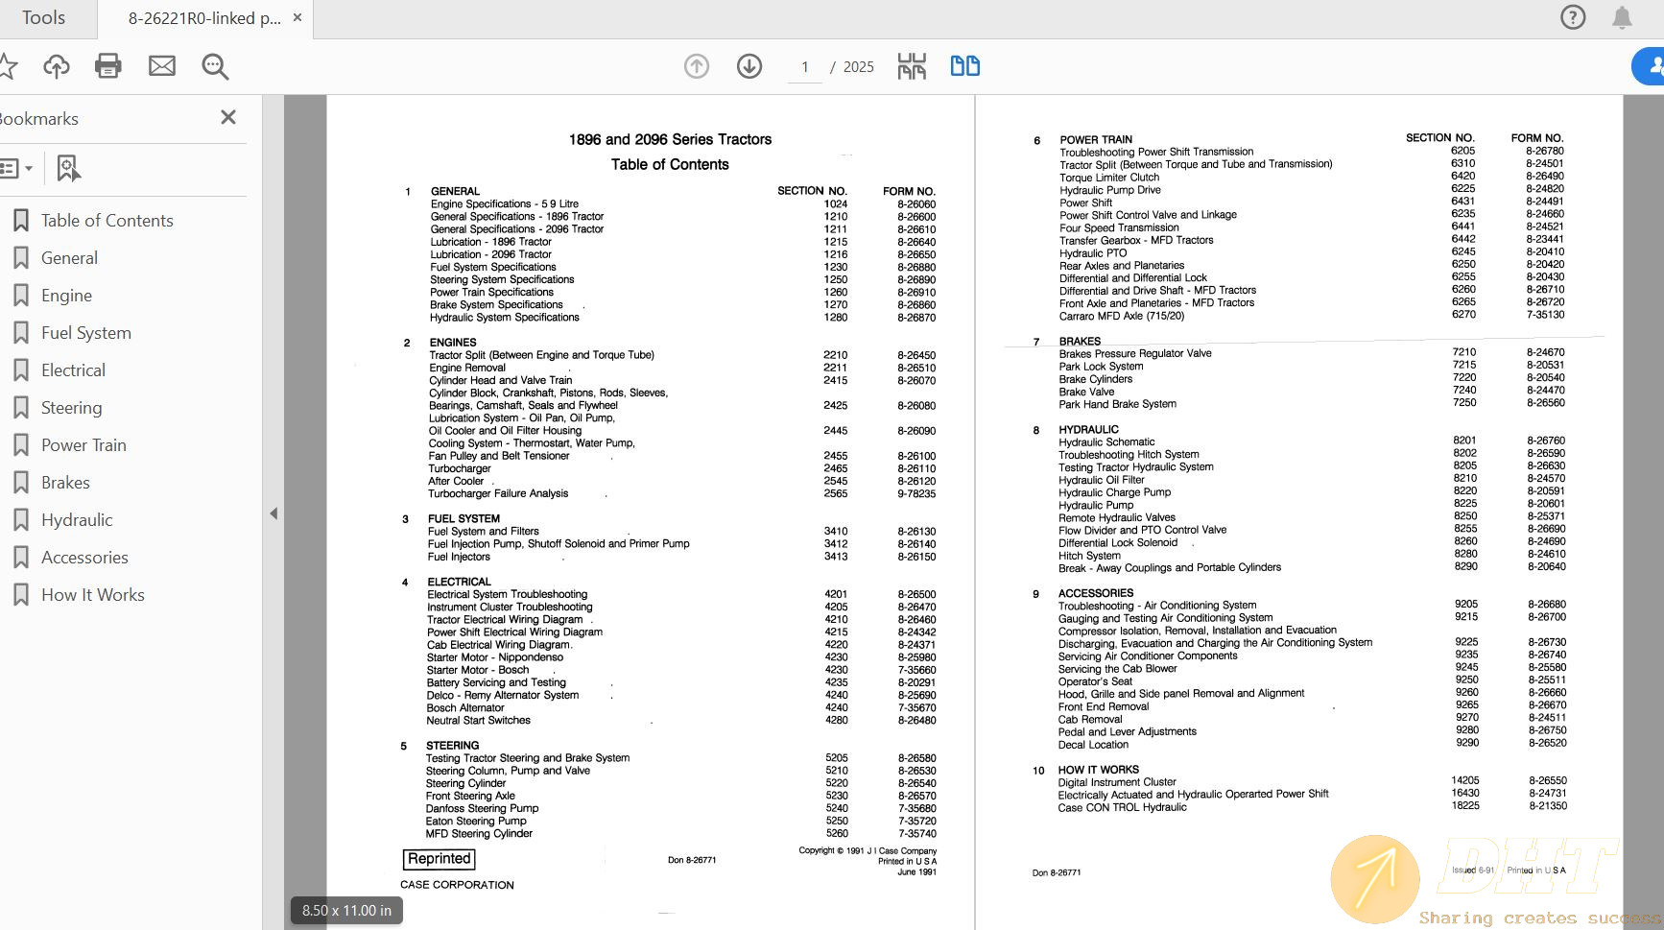Collapse the navigation pane with chevron

274,513
